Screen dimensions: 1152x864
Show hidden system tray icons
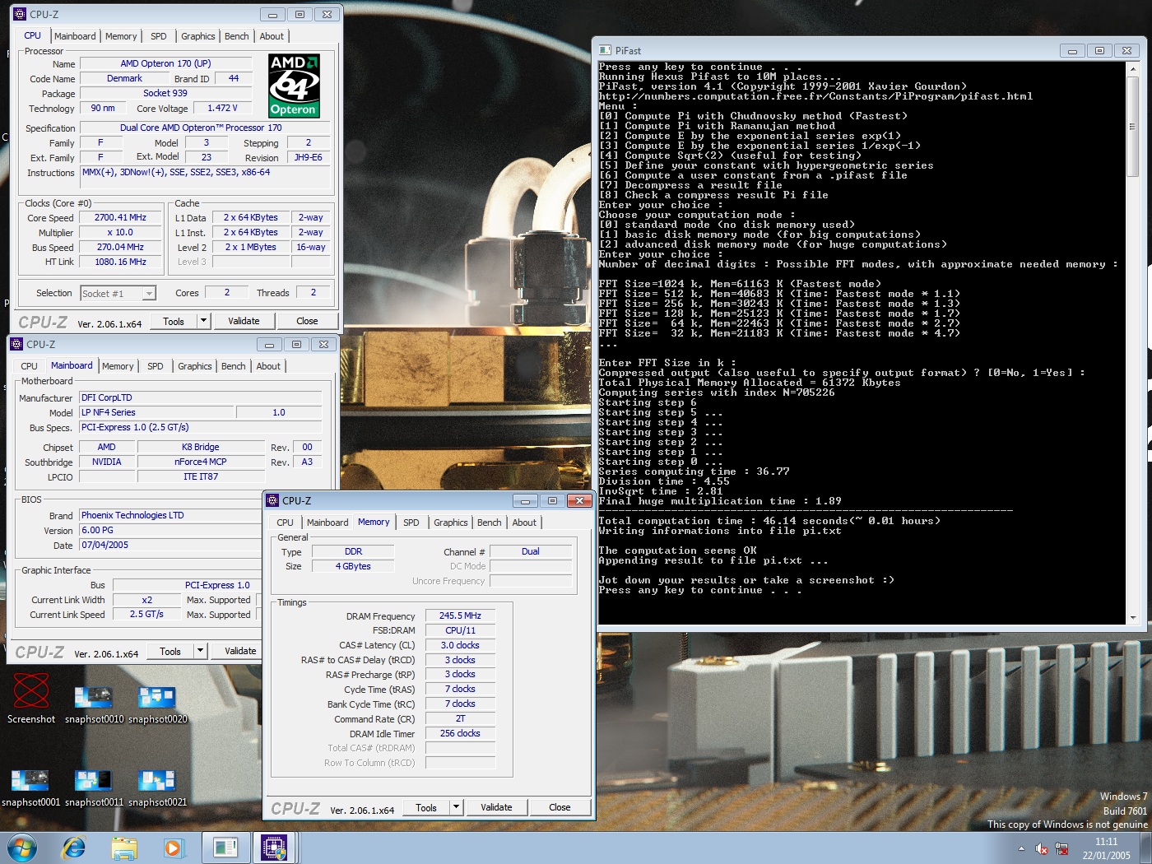[x=1021, y=848]
